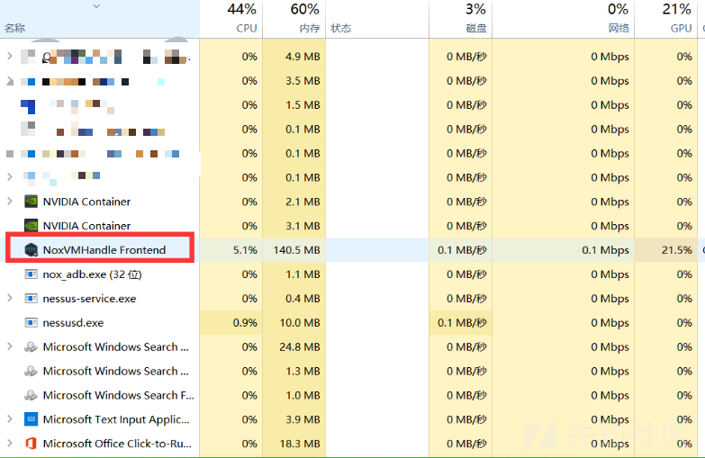
Task: Click the icon of the expandable NVIDIA Container
Action: point(31,202)
